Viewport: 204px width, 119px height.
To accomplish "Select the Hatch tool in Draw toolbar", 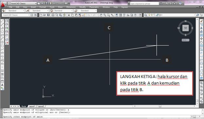I will click(x=2, y=71).
